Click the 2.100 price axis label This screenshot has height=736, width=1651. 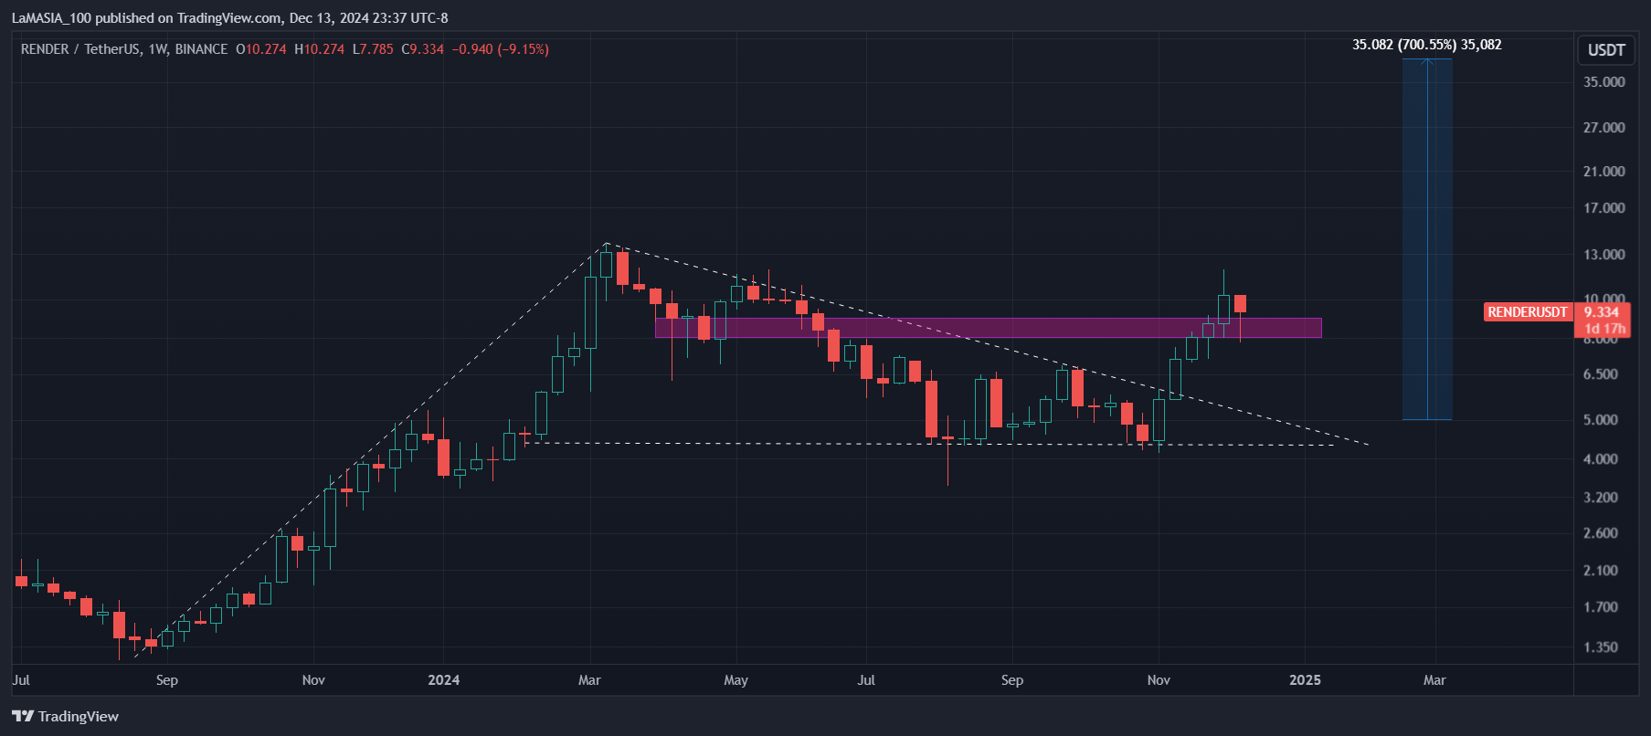pos(1600,571)
